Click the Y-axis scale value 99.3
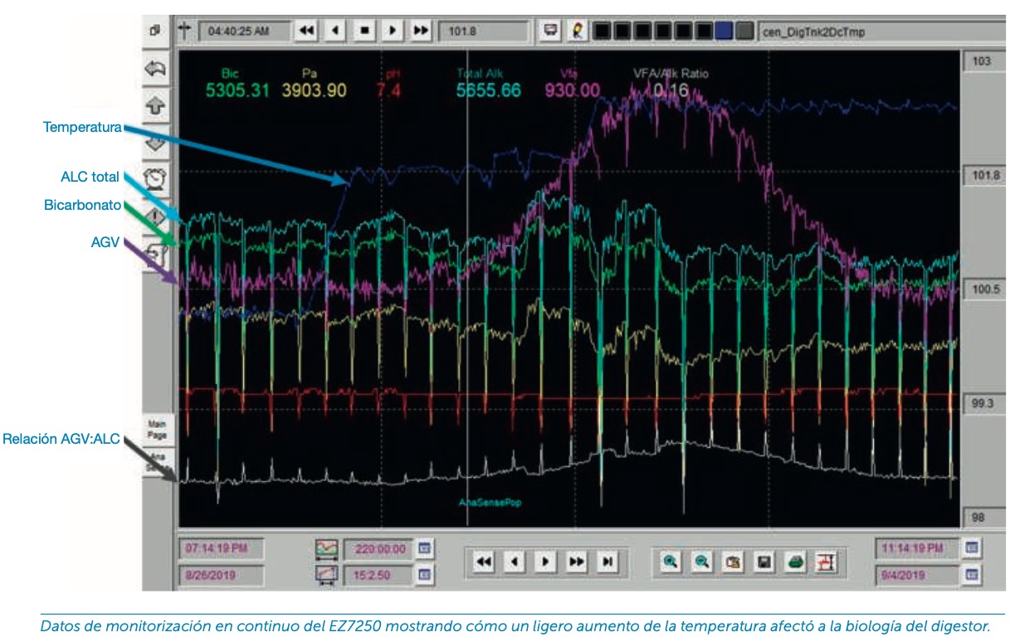Image resolution: width=1015 pixels, height=637 pixels. 981,404
